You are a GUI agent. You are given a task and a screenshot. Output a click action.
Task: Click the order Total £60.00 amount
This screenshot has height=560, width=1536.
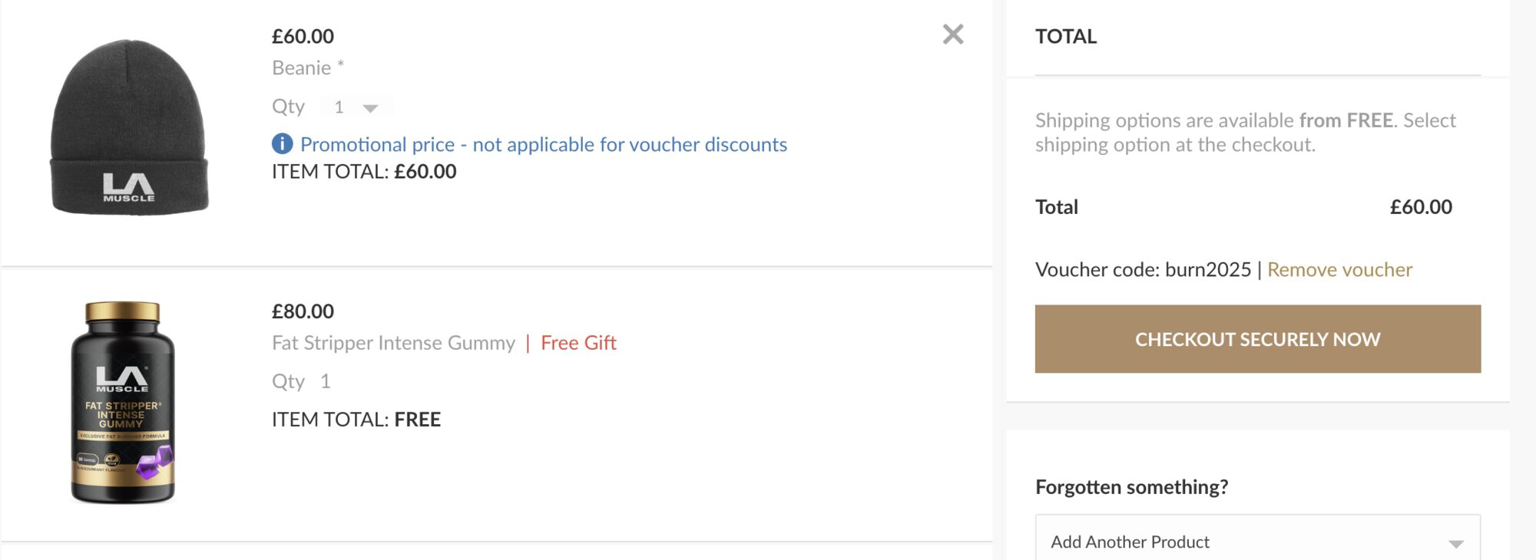coord(1421,207)
